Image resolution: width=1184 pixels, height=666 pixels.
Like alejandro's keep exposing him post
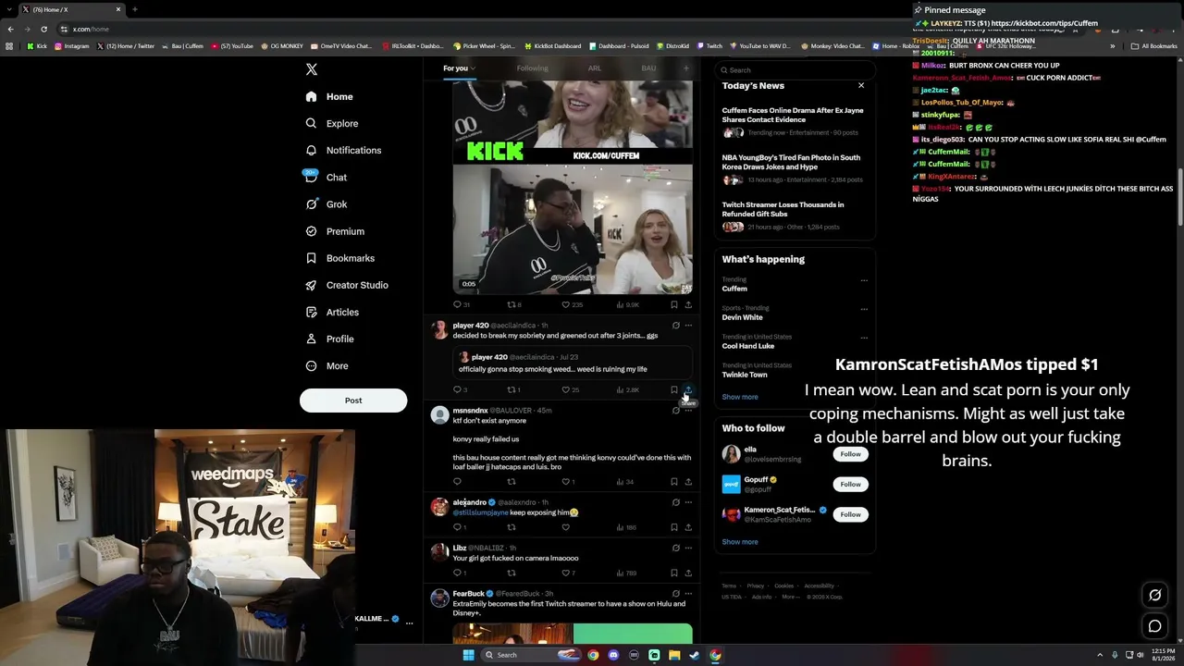566,527
